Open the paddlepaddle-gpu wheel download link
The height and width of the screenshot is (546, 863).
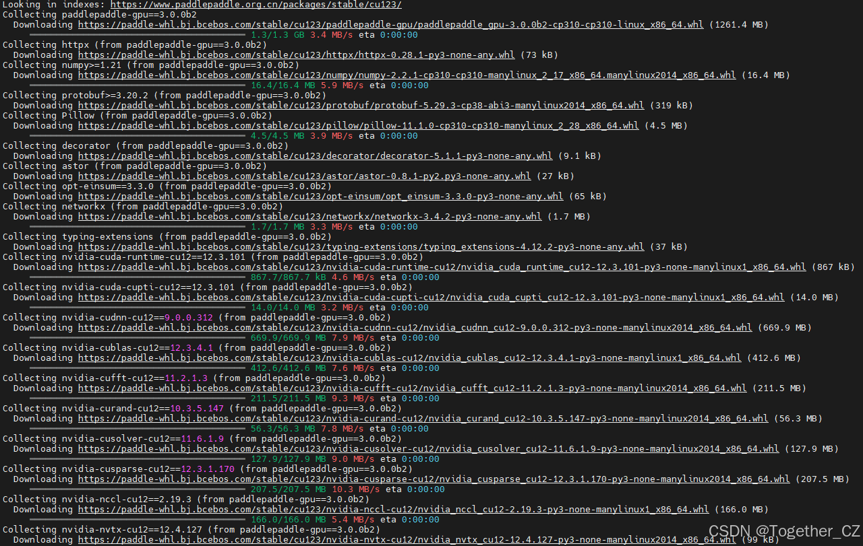coord(391,24)
